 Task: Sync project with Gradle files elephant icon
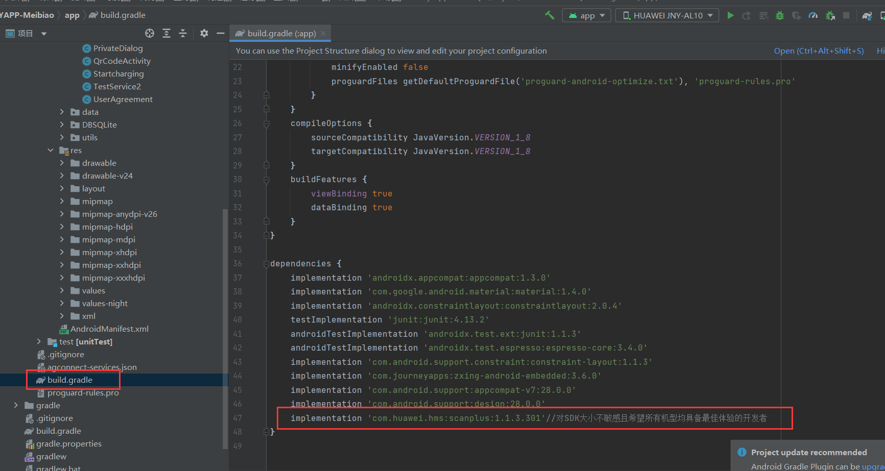[x=867, y=16]
